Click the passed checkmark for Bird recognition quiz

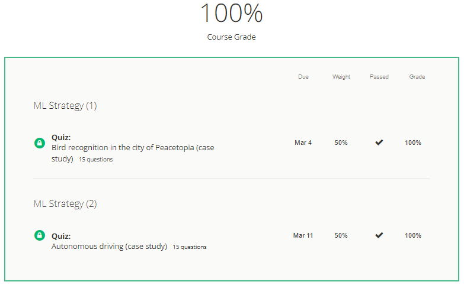point(379,142)
